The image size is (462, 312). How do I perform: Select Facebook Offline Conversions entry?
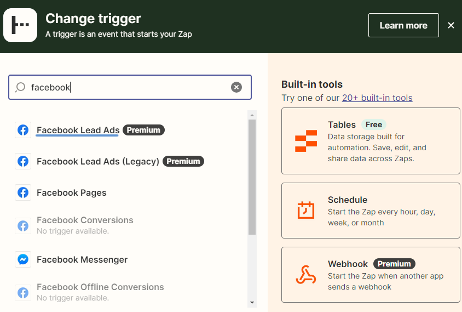(x=100, y=287)
